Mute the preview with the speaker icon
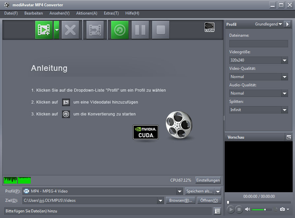The height and width of the screenshot is (218, 295). tap(247, 209)
